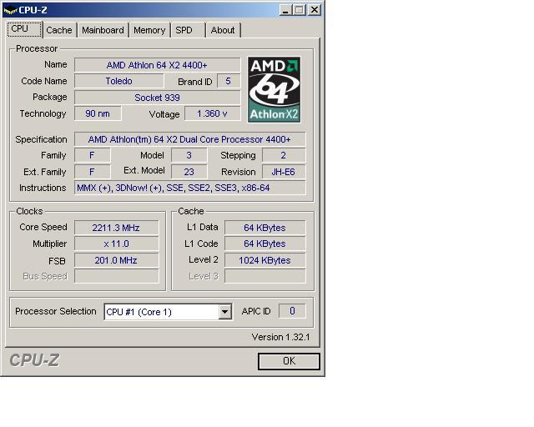Click the Voltage value 1.360 v
This screenshot has height=427, width=534.
213,113
